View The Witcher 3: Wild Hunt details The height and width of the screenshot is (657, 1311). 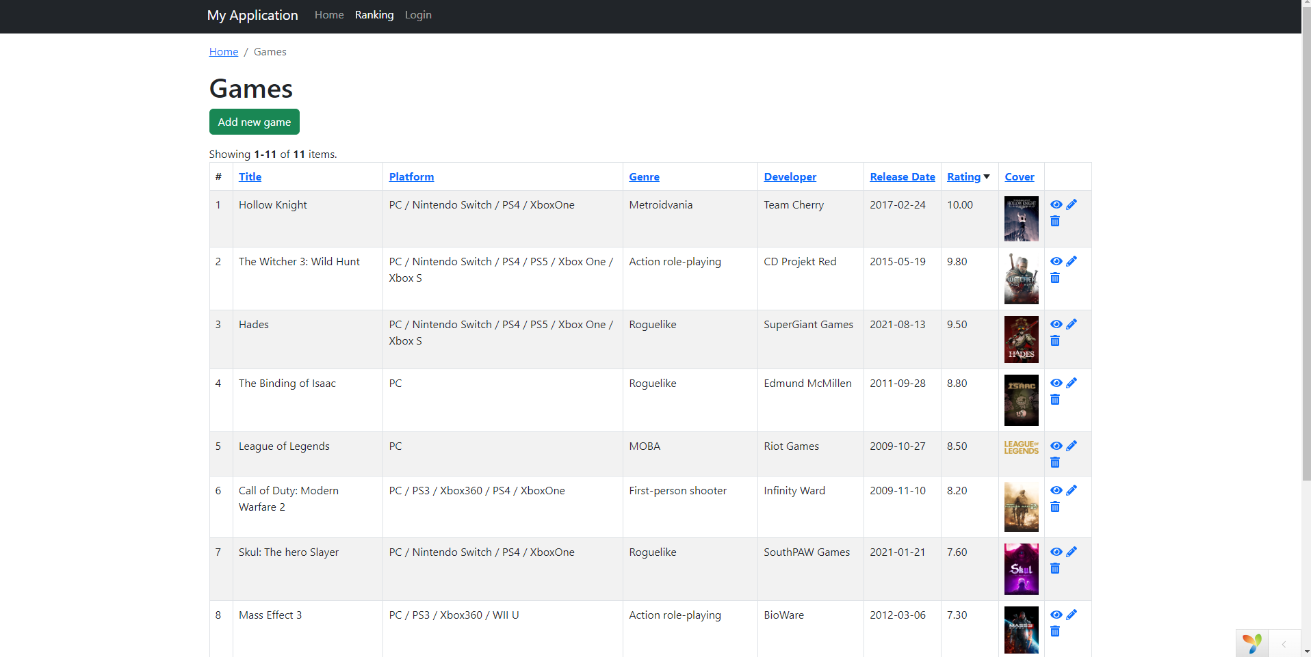tap(1056, 261)
